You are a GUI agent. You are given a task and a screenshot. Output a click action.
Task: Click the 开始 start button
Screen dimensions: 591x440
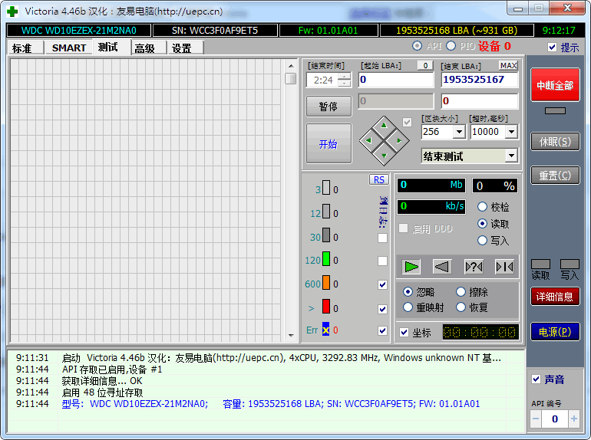[329, 144]
